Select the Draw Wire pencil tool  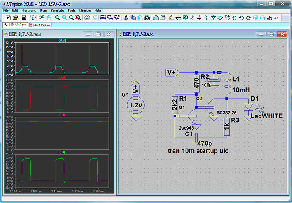coord(171,18)
